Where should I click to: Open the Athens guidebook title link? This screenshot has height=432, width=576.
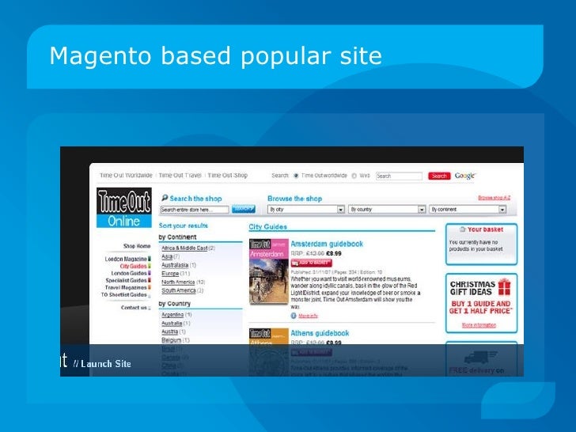pyautogui.click(x=320, y=333)
